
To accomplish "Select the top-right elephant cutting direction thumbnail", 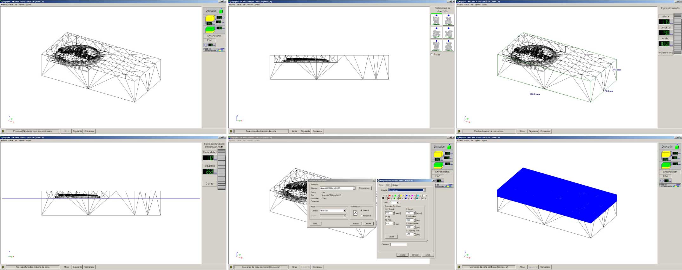I will click(x=448, y=20).
